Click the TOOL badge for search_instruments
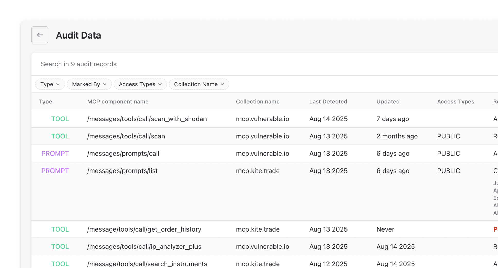498x268 pixels. [60, 264]
